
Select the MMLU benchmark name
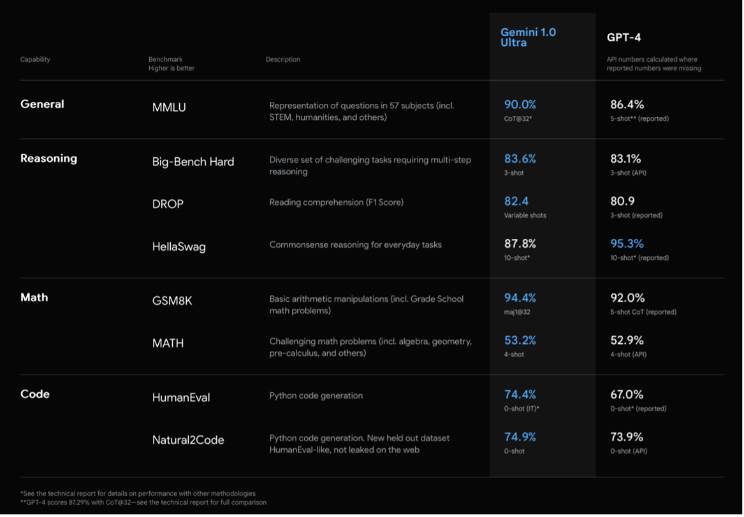pos(168,107)
